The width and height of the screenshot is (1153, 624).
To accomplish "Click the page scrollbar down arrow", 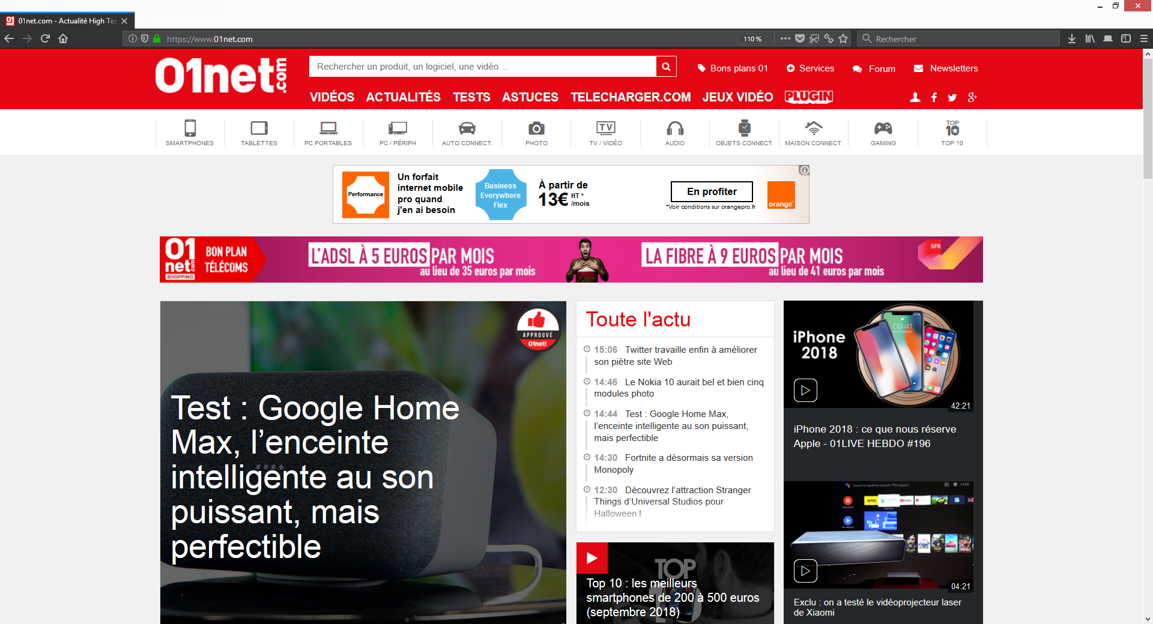I will pyautogui.click(x=1148, y=619).
